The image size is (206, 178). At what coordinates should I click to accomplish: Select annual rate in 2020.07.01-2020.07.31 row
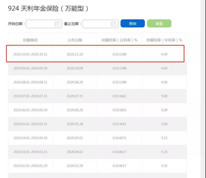point(164,96)
